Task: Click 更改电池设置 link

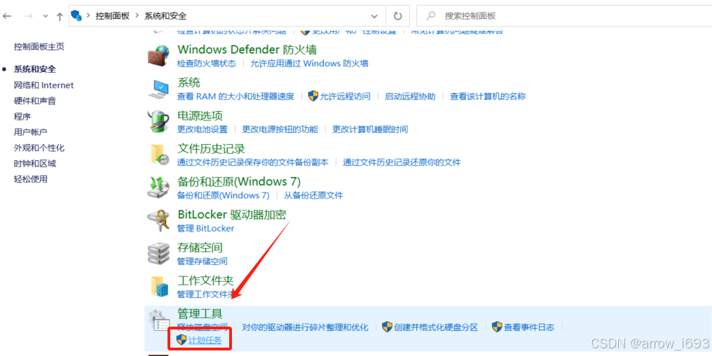Action: [x=202, y=129]
